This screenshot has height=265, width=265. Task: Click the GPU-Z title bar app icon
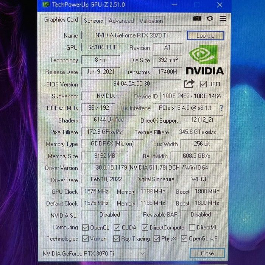[x=46, y=4]
